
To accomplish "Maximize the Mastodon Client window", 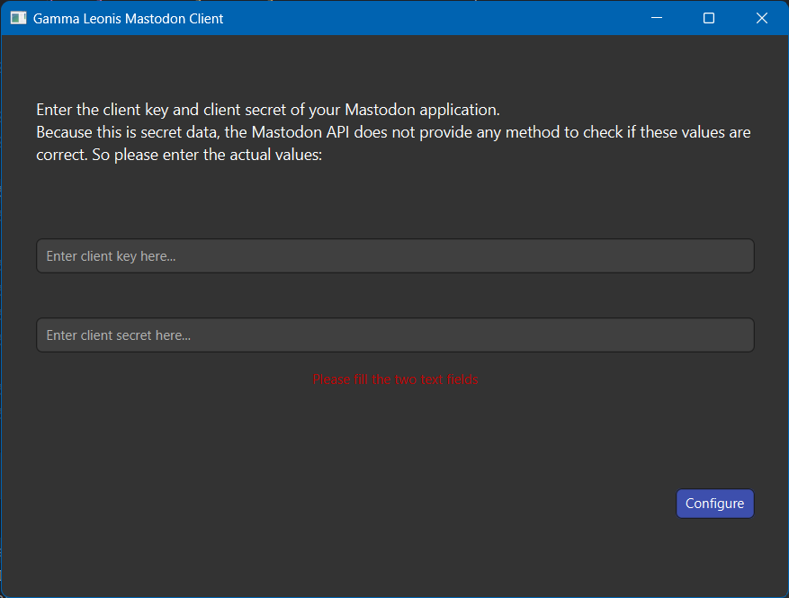I will click(709, 18).
